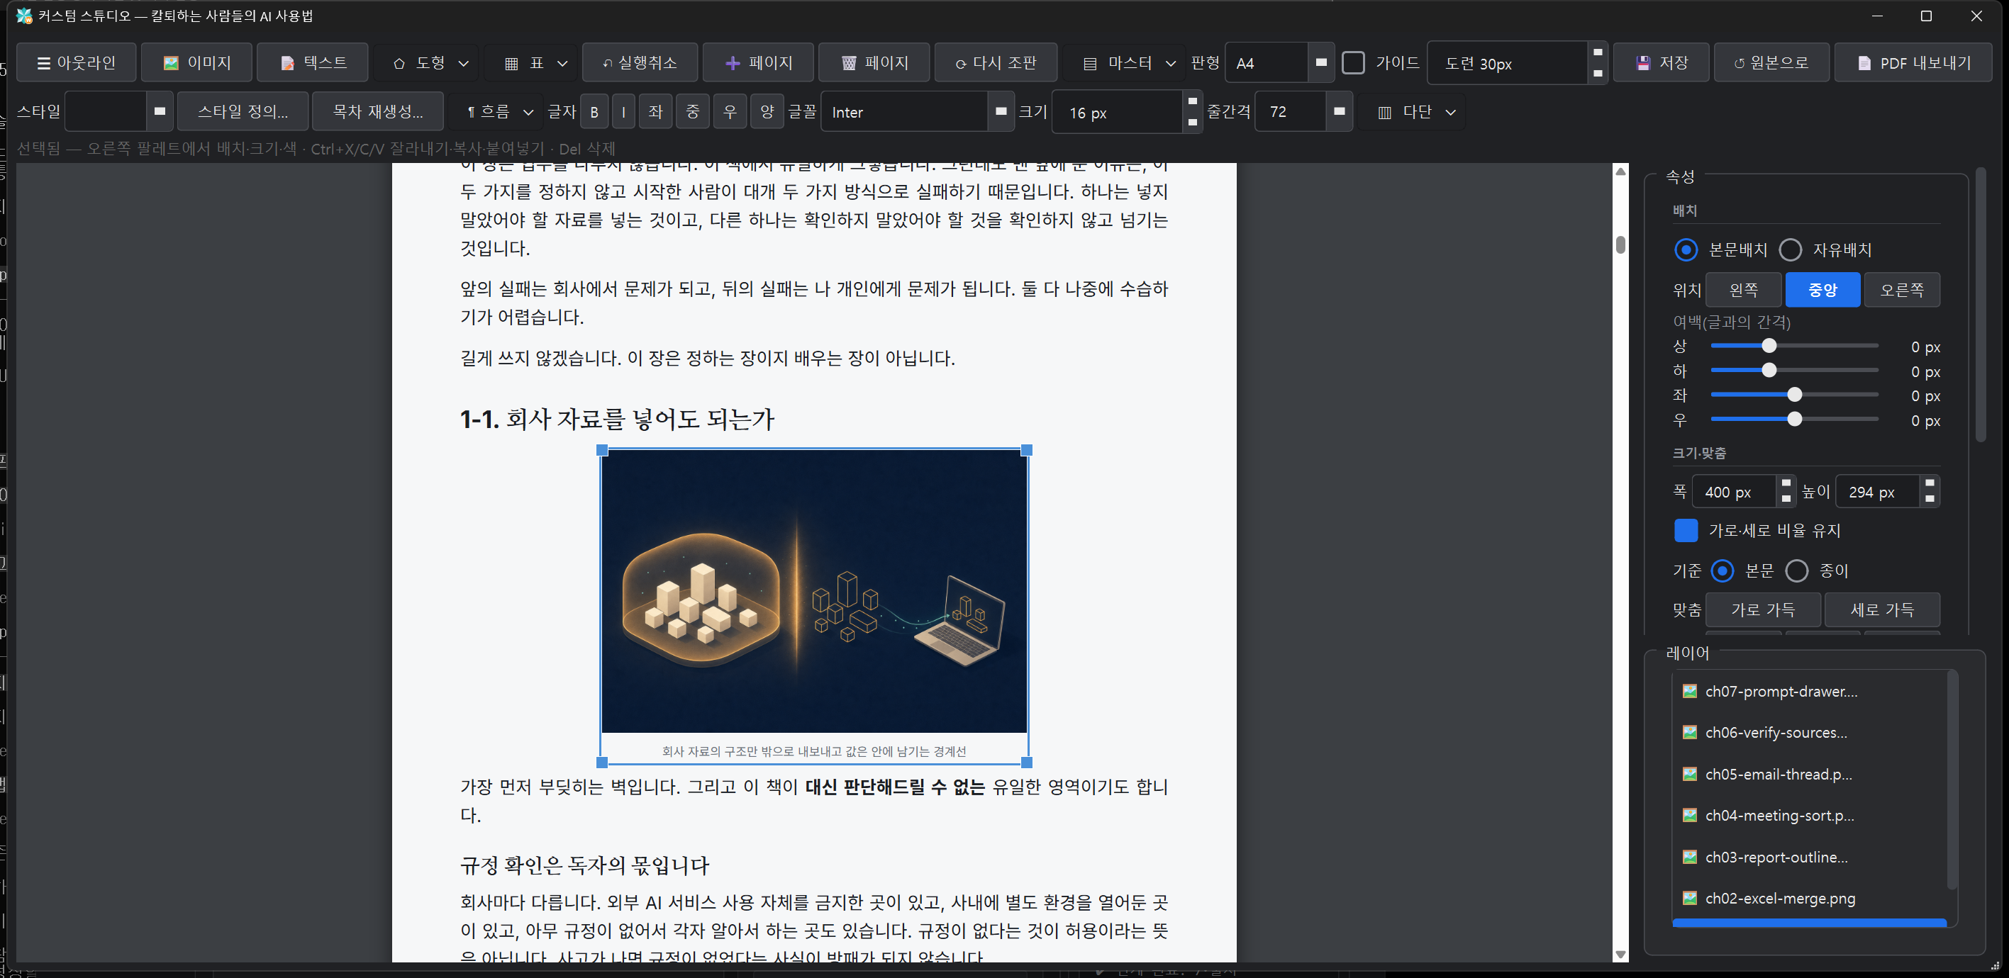2009x978 pixels.
Task: Click image caption 회사 자료의 구조만
Action: (814, 751)
